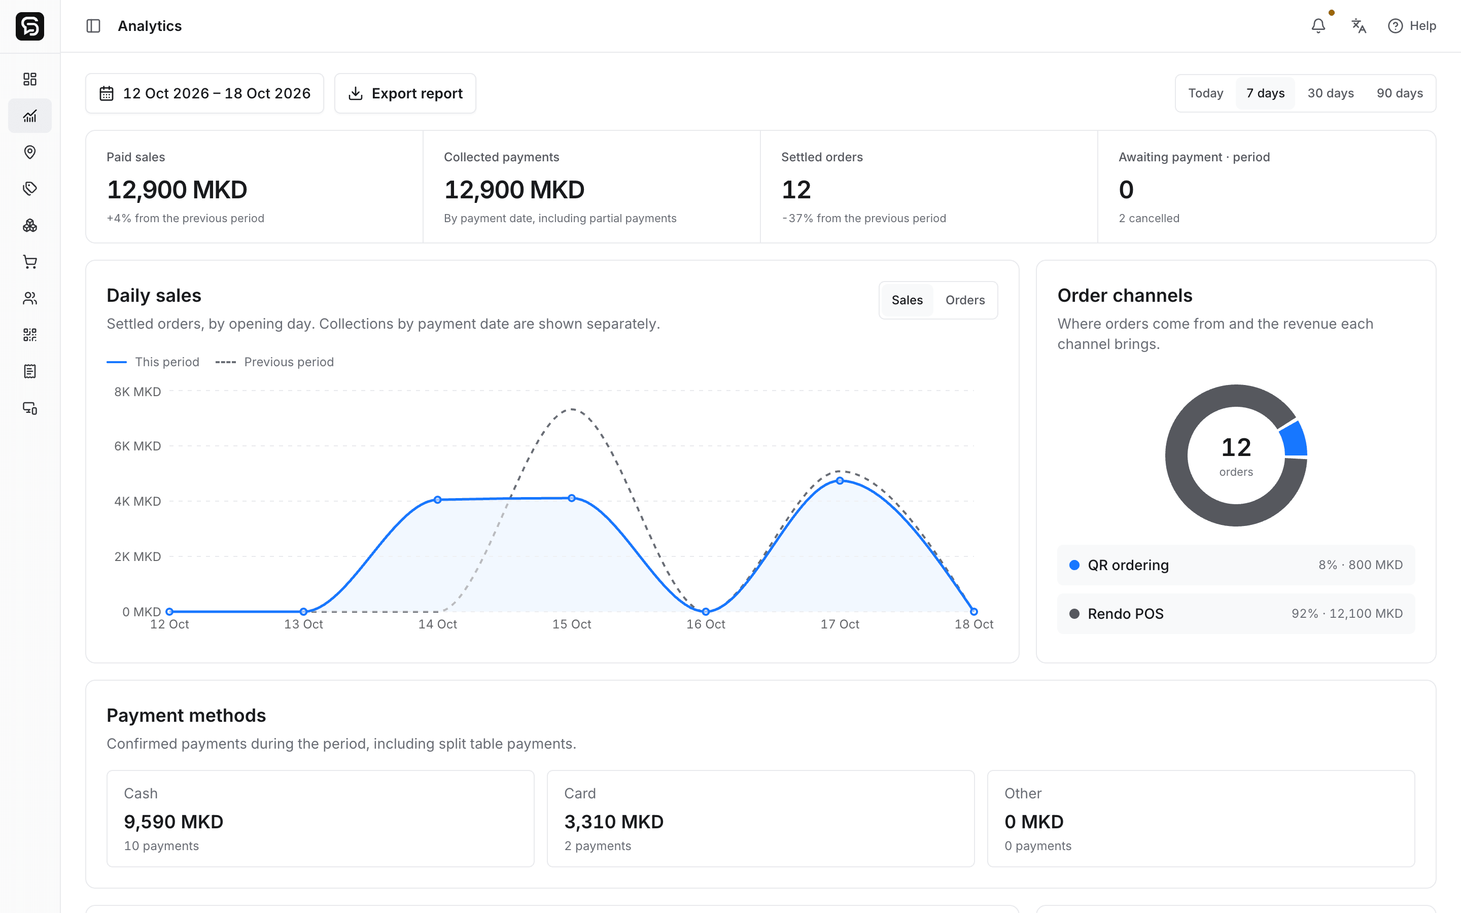Click the 17 Oct data point on chart
This screenshot has height=913, width=1461.
[x=840, y=481]
